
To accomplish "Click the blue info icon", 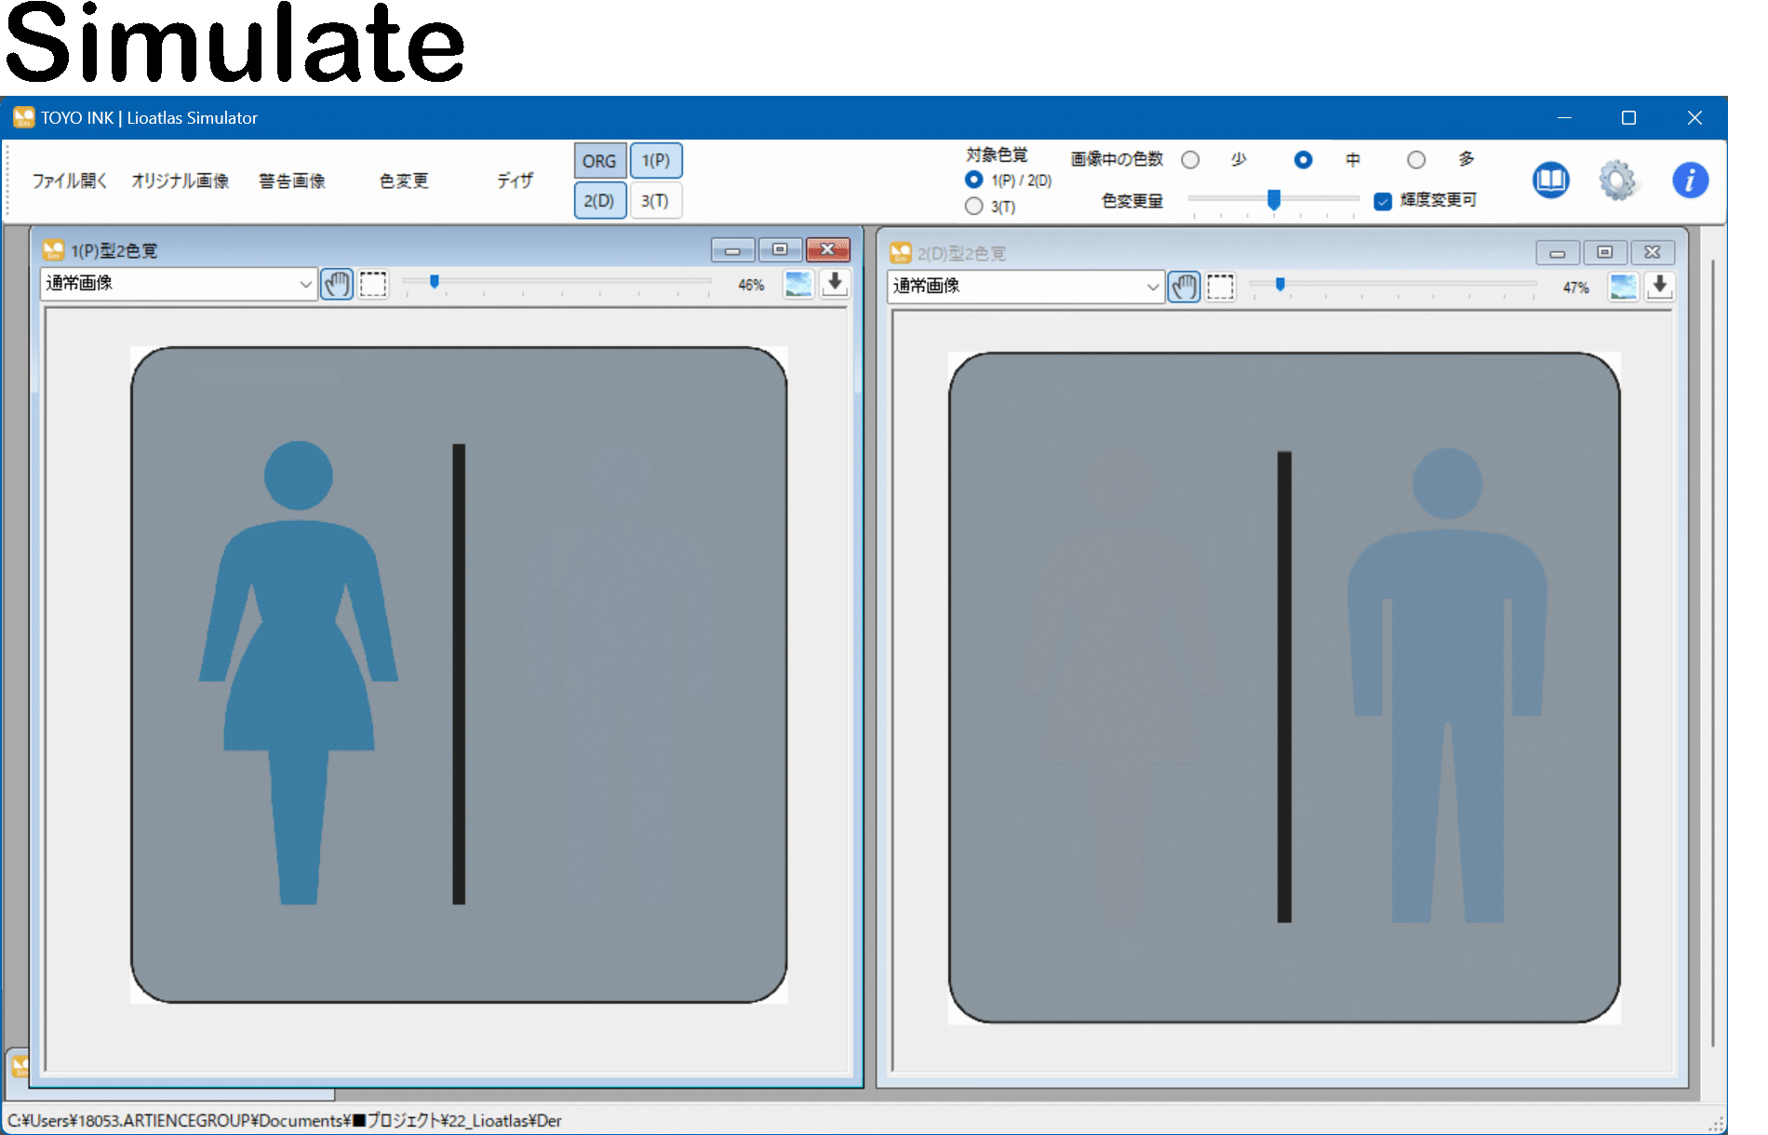I will coord(1689,180).
